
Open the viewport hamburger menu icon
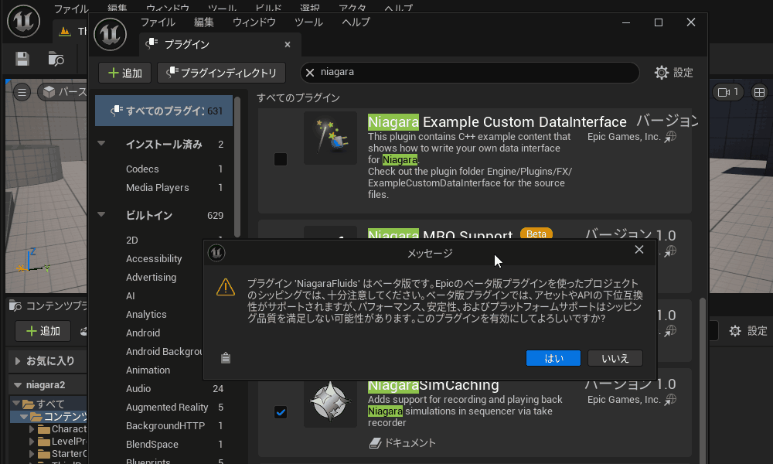(22, 92)
